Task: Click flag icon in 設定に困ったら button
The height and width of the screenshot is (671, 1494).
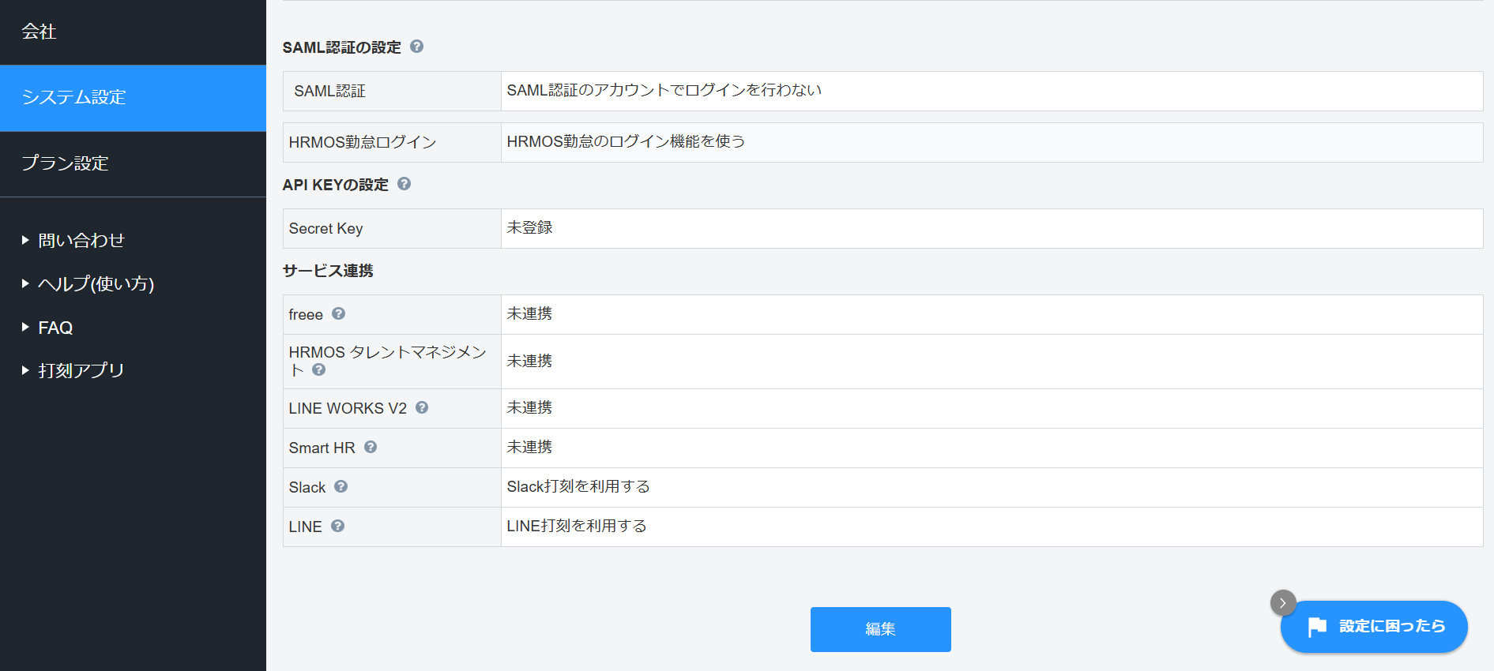Action: 1317,627
